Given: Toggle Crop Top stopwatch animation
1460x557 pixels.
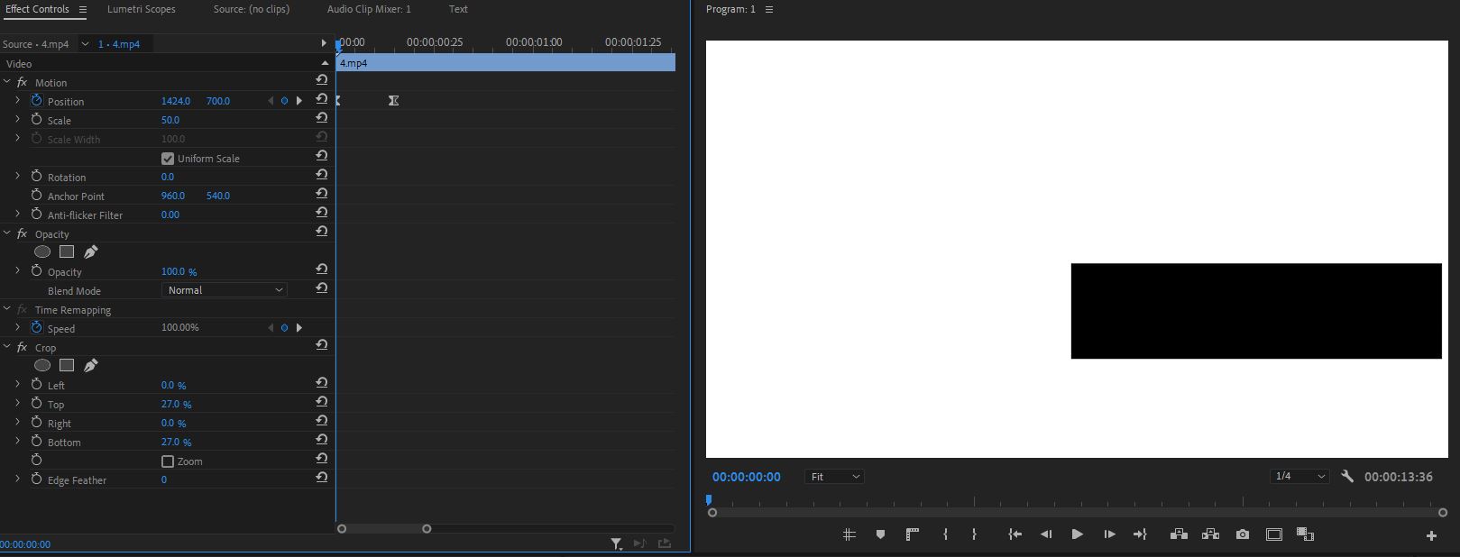Looking at the screenshot, I should (37, 404).
